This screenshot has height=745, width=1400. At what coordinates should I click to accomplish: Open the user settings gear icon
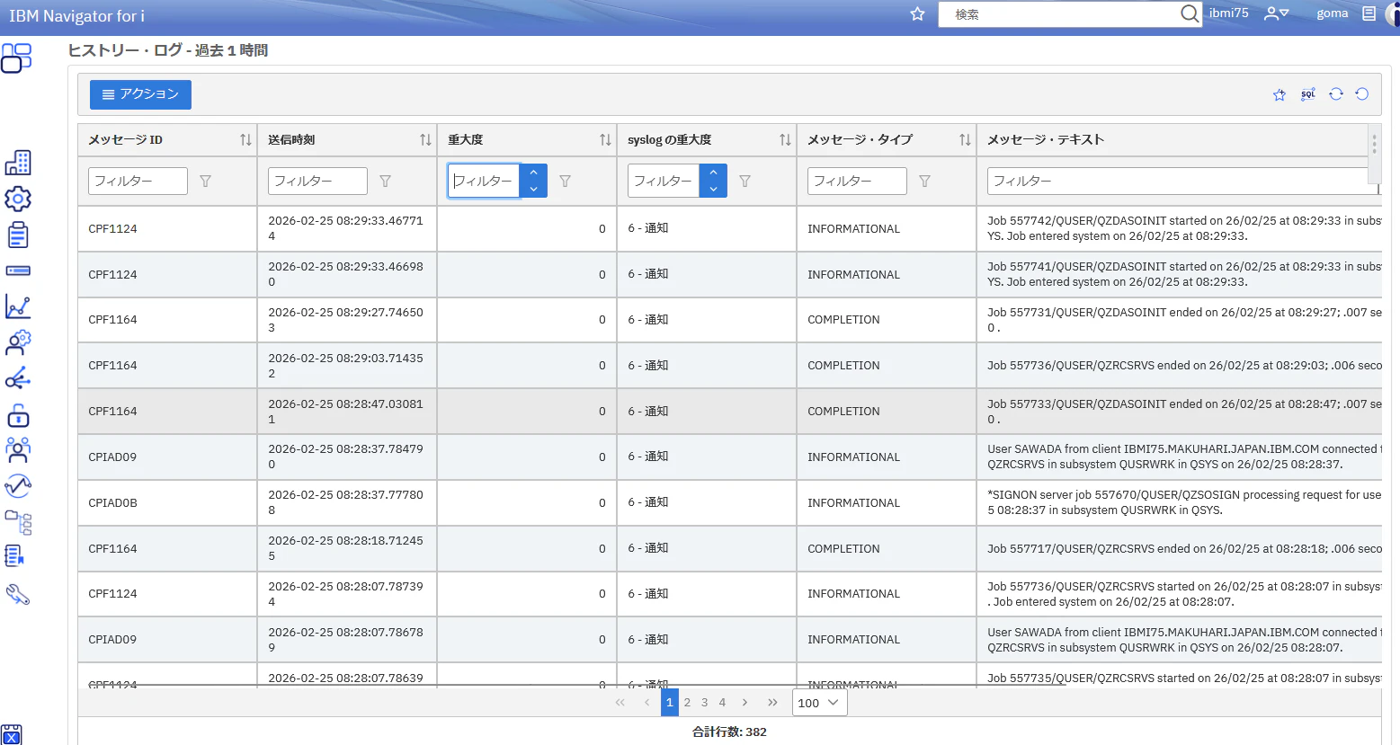[x=18, y=342]
